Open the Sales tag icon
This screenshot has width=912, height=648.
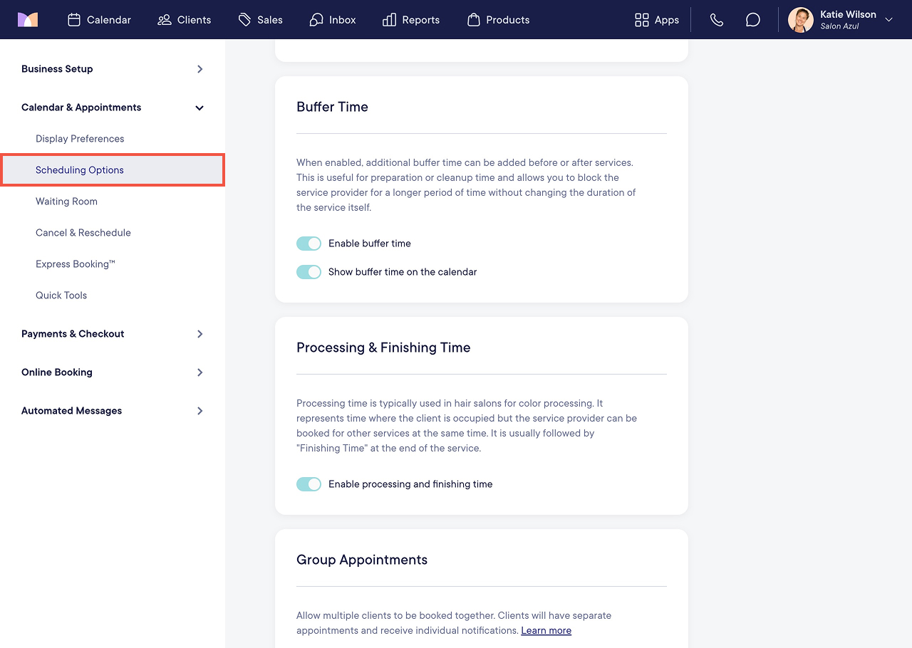pyautogui.click(x=245, y=20)
